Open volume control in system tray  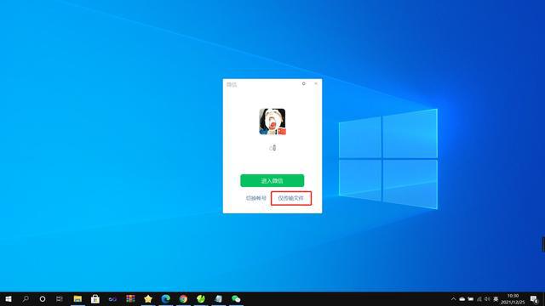[487, 299]
